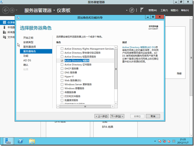Click role list scroll right arrow
The height and width of the screenshot is (146, 194).
pyautogui.click(x=113, y=106)
